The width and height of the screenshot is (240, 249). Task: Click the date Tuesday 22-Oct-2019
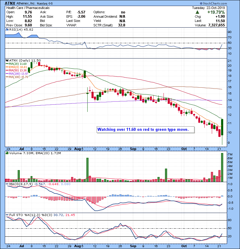[x=208, y=8]
